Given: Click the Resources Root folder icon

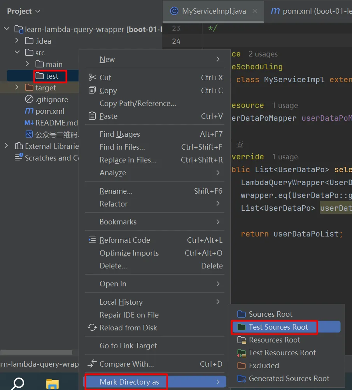Looking at the screenshot, I should (242, 340).
